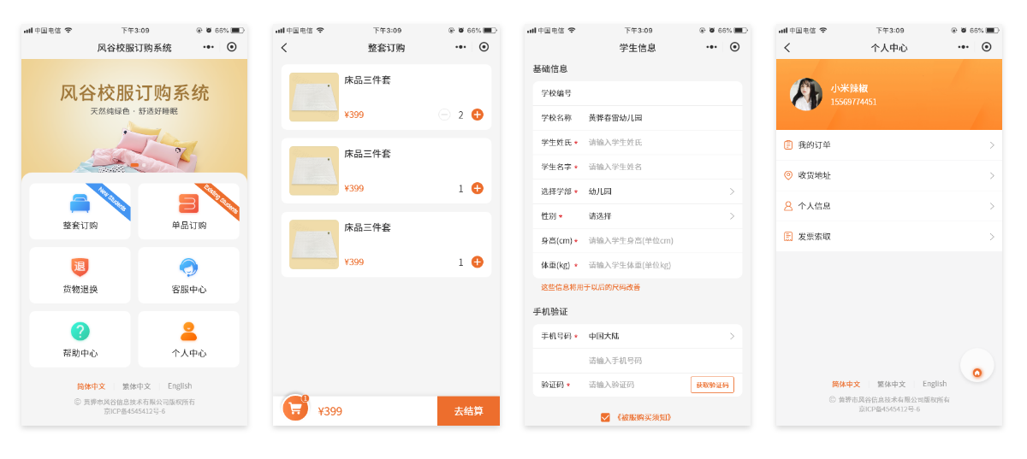Image resolution: width=1027 pixels, height=459 pixels.
Task: Open 单品订购 single item ordering
Action: (x=188, y=204)
